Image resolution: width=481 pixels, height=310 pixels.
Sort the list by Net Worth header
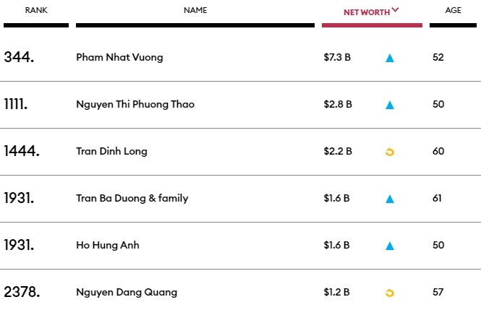tap(366, 12)
